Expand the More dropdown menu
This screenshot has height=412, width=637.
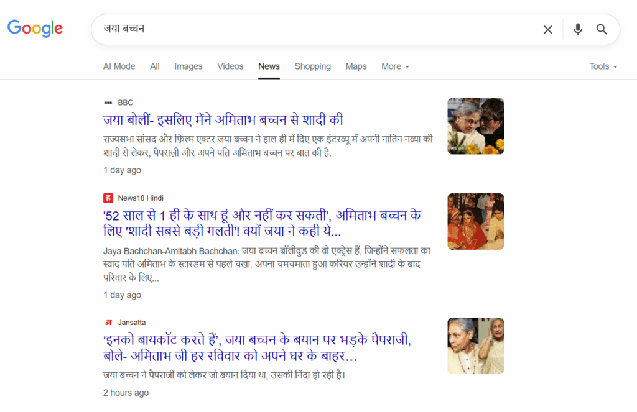tap(395, 66)
